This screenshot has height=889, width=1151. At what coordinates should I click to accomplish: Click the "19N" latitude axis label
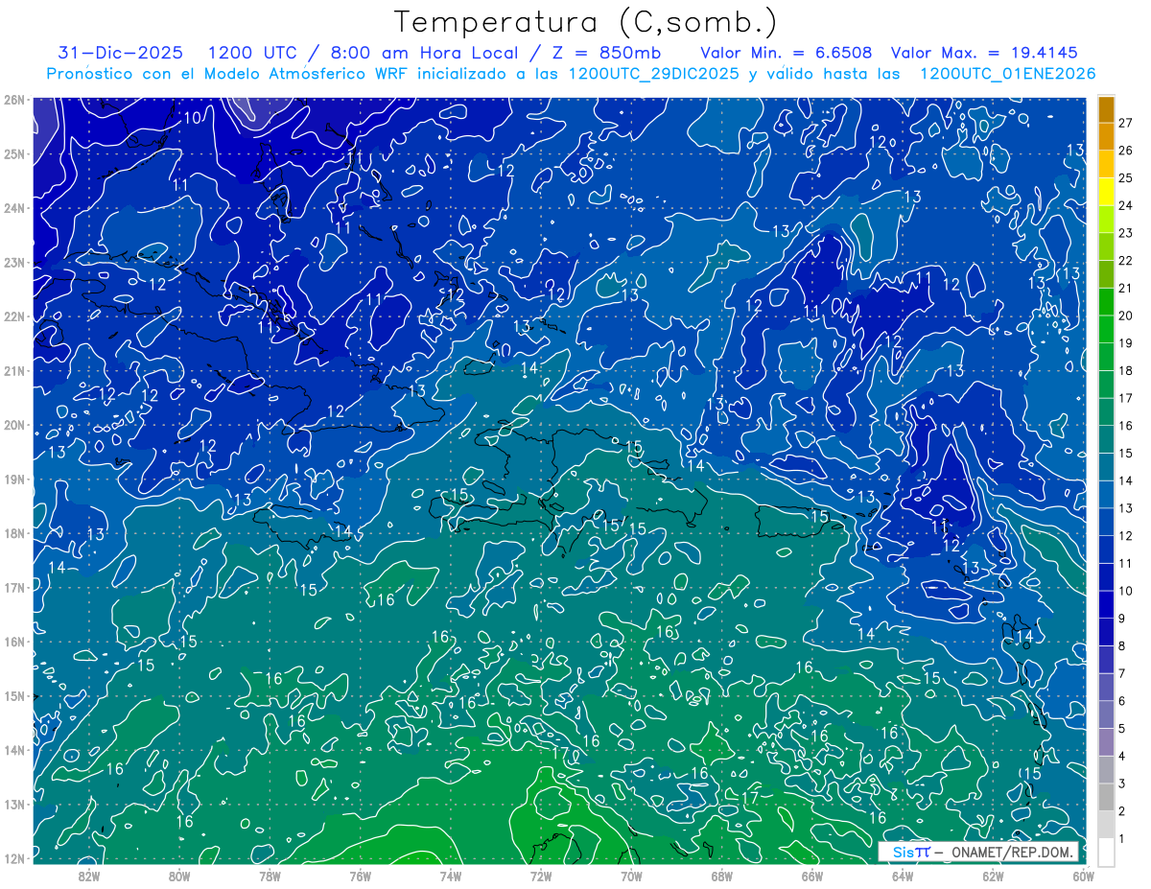point(14,479)
